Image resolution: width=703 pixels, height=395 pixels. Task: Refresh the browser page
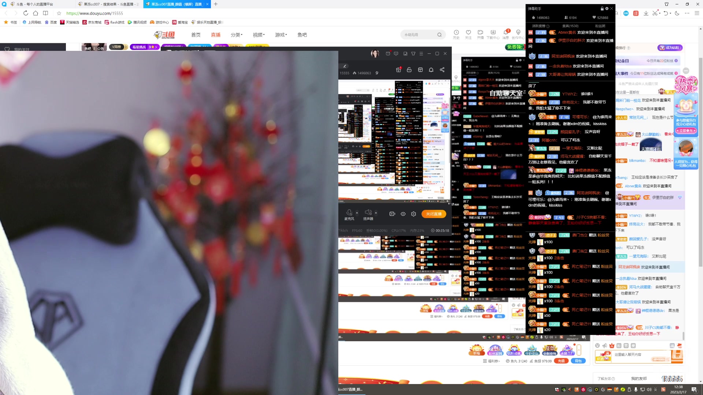click(x=26, y=13)
